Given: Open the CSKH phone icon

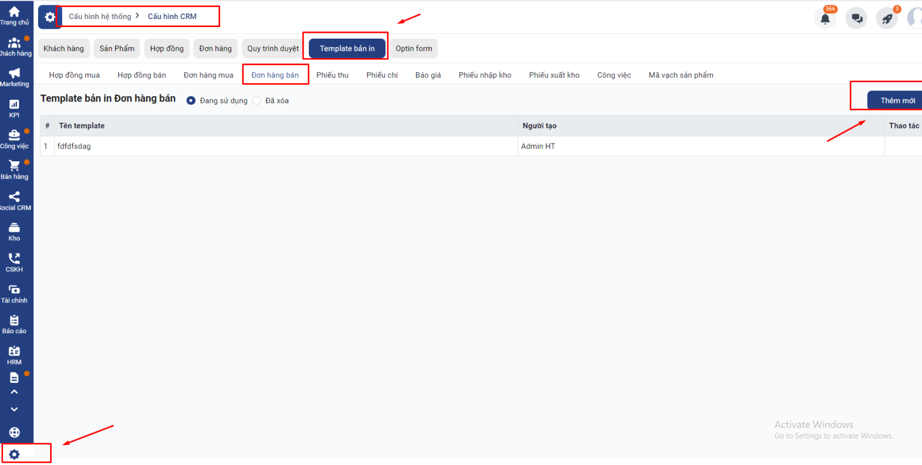Looking at the screenshot, I should pos(14,259).
